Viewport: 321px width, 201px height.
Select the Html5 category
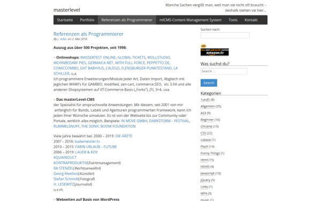tap(205, 167)
